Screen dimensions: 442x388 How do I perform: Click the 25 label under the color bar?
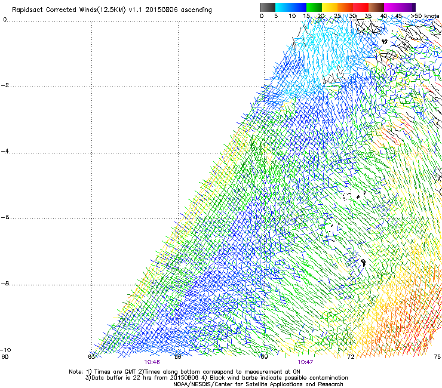point(337,16)
